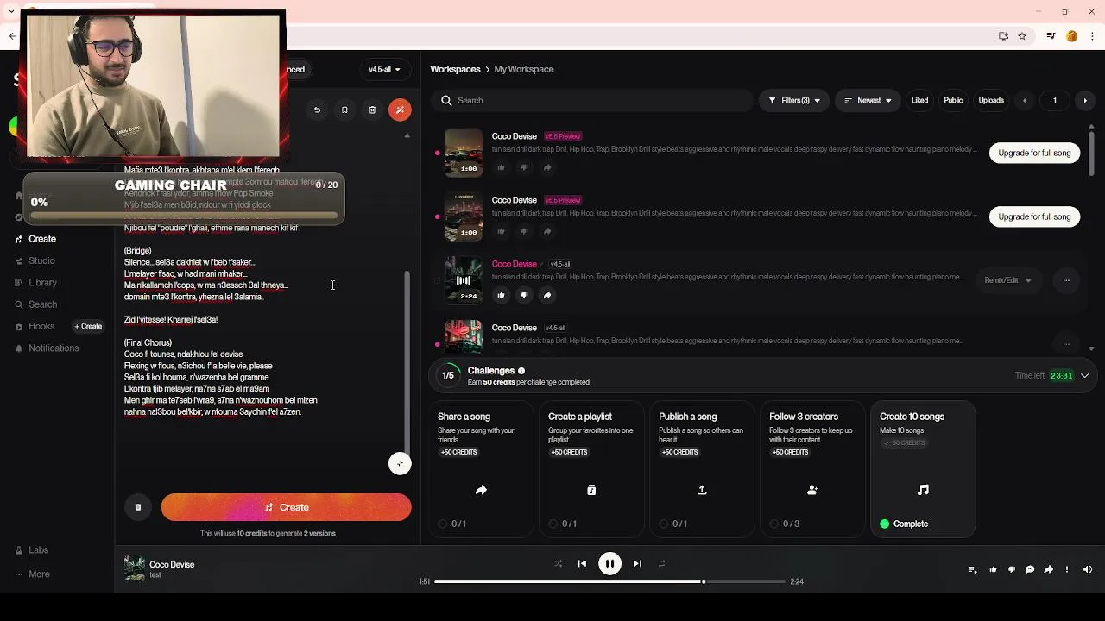This screenshot has height=621, width=1105.
Task: Click the workspace Search field
Action: [x=592, y=100]
